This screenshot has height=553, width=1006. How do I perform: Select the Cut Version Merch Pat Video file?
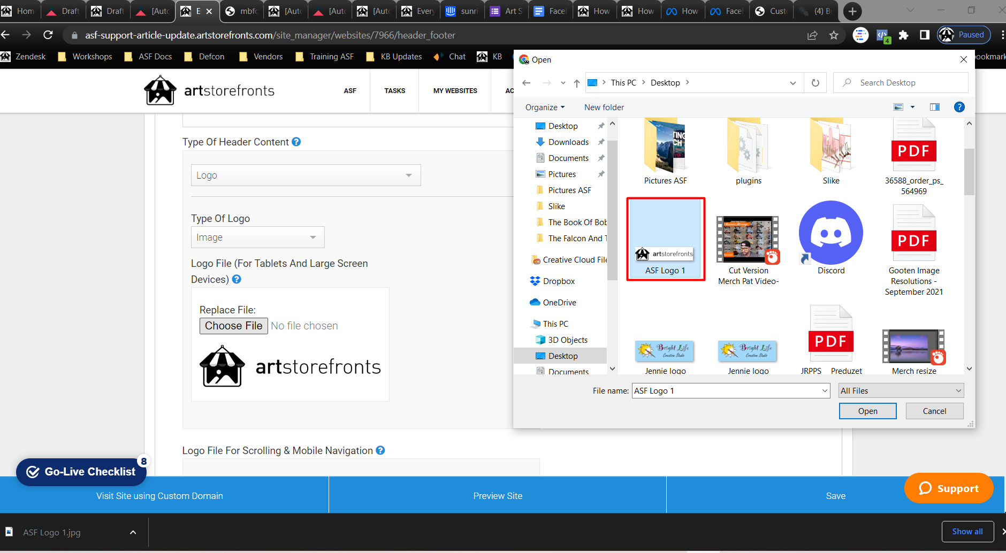pyautogui.click(x=748, y=250)
